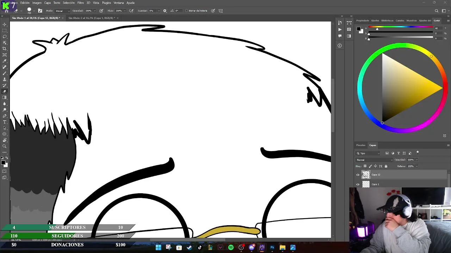The image size is (451, 253).
Task: Open the Actions panel play icon
Action: pos(340,30)
